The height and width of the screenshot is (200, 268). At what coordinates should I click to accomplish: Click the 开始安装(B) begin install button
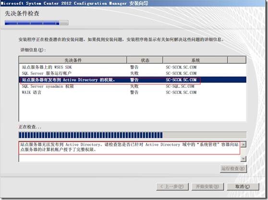point(207,187)
